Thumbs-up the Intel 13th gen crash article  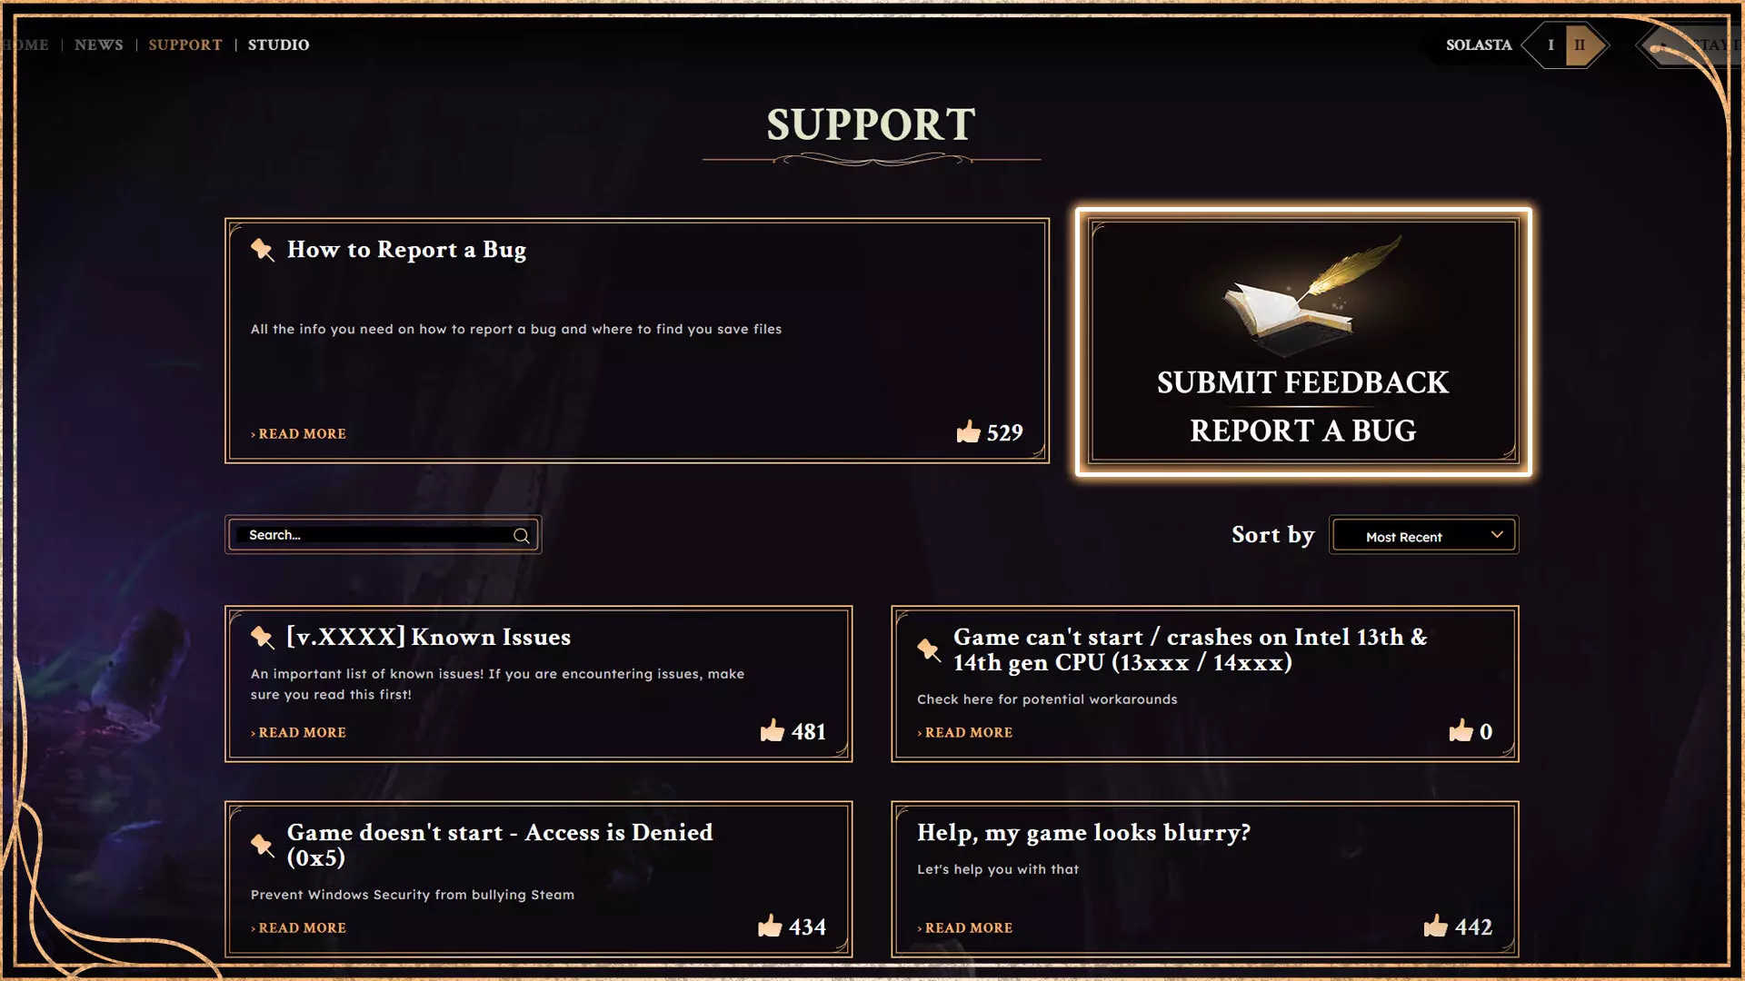click(1461, 731)
